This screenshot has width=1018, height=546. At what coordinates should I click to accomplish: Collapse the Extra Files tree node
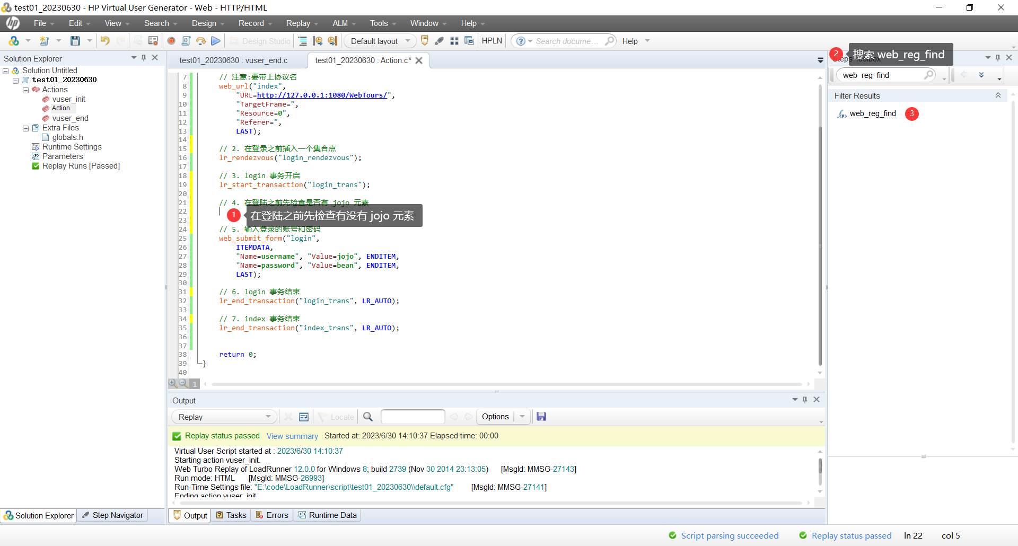pos(25,128)
